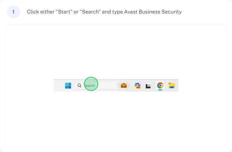The height and width of the screenshot is (152, 232).
Task: Click the word "Start" in the instruction
Action: [64, 12]
